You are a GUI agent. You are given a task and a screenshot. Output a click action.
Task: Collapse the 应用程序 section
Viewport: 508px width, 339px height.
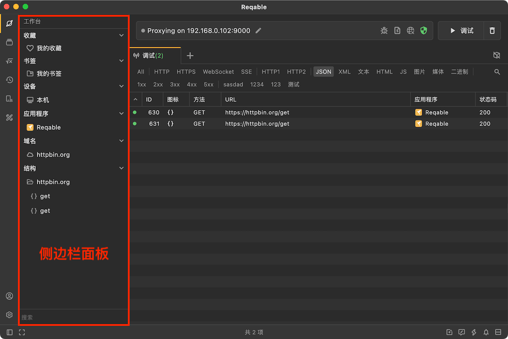pyautogui.click(x=121, y=114)
